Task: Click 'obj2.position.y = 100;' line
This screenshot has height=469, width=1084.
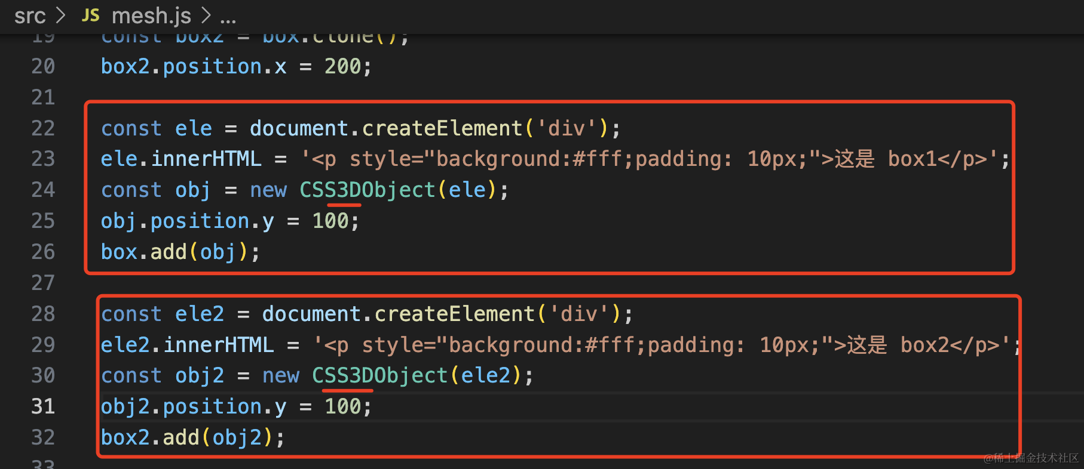Action: click(x=237, y=406)
